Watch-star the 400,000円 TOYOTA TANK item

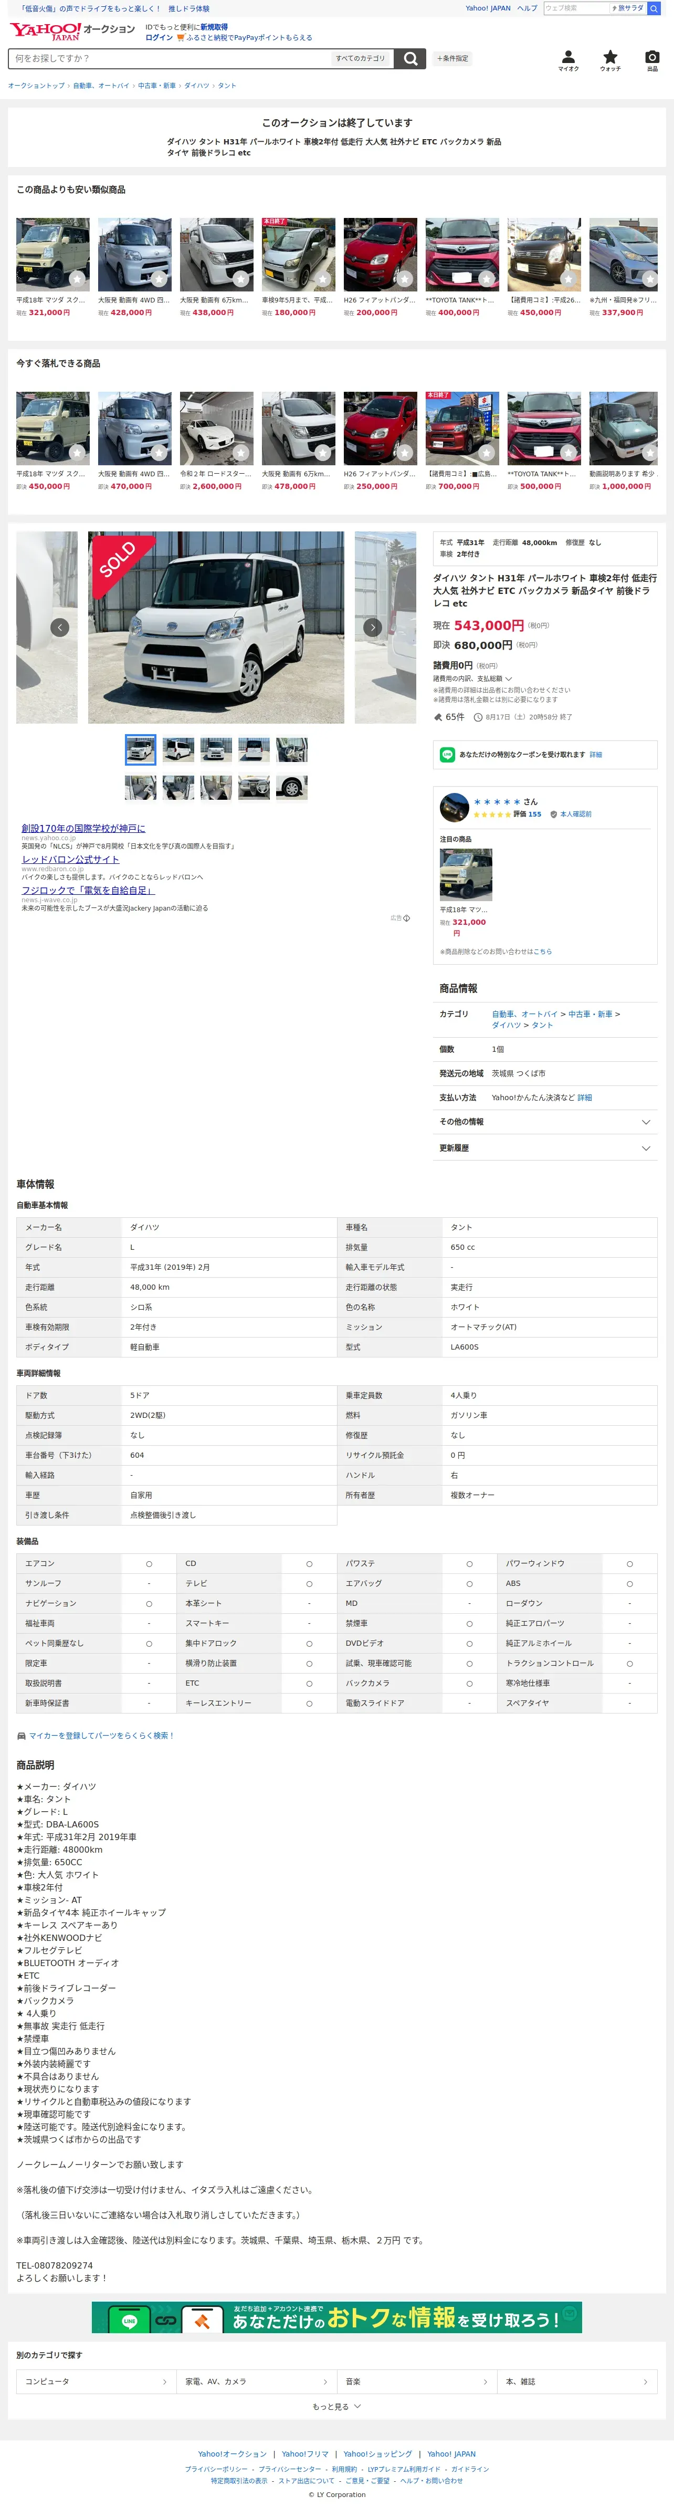point(486,278)
